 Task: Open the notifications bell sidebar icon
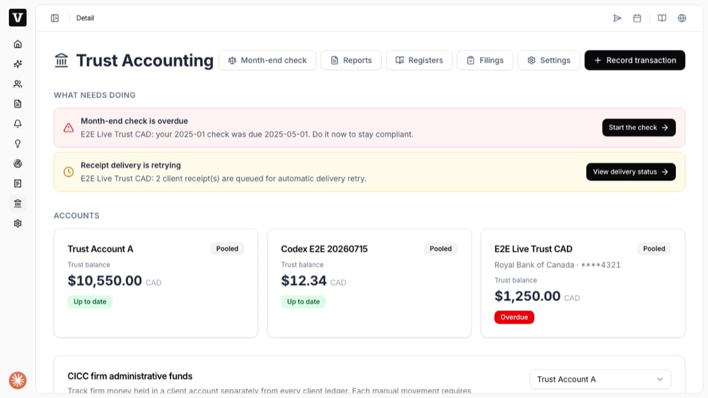[x=17, y=124]
